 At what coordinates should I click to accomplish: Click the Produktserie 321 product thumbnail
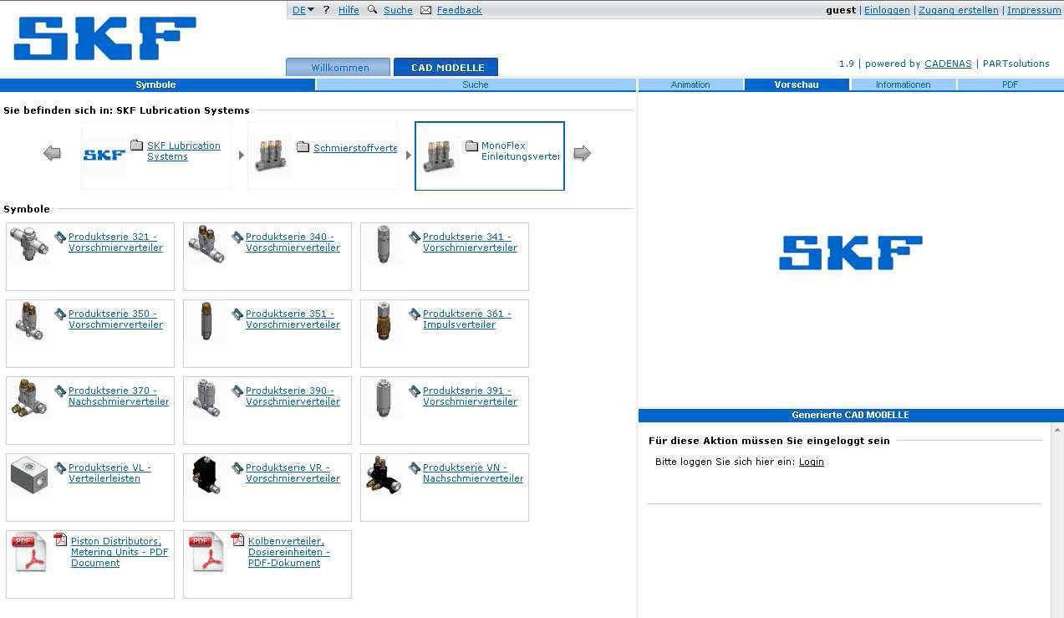point(29,244)
